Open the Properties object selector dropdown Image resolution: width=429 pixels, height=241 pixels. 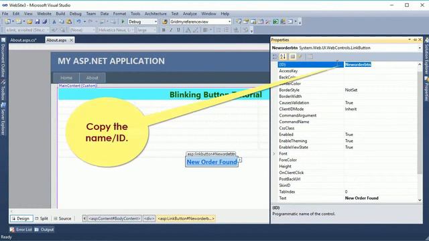click(420, 48)
